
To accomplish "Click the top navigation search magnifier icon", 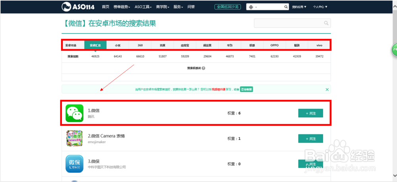I will [x=286, y=7].
